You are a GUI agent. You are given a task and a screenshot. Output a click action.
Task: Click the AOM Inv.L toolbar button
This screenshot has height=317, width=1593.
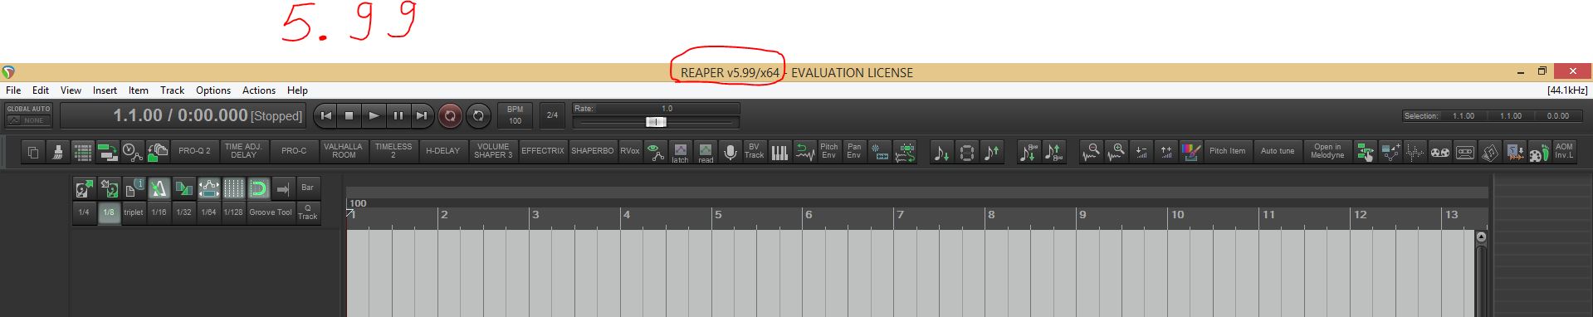(1564, 152)
